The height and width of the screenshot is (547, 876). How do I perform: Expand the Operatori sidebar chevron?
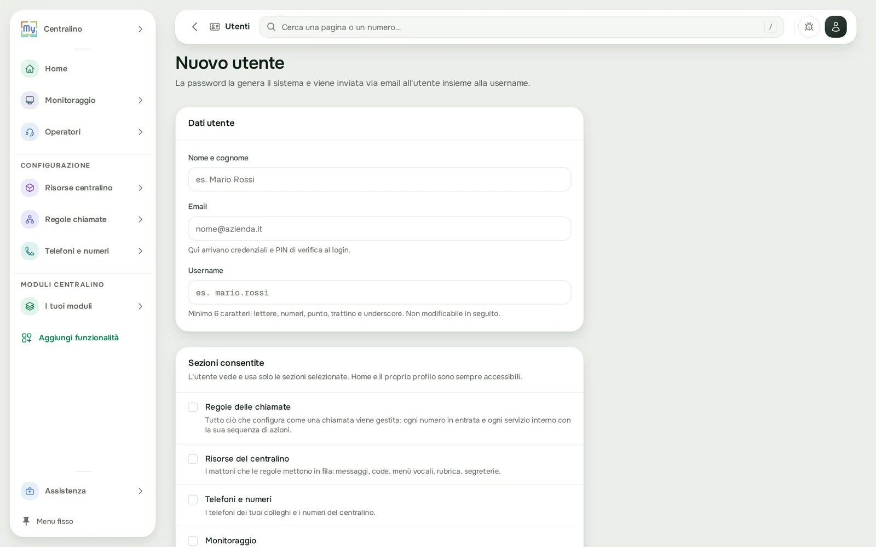140,132
